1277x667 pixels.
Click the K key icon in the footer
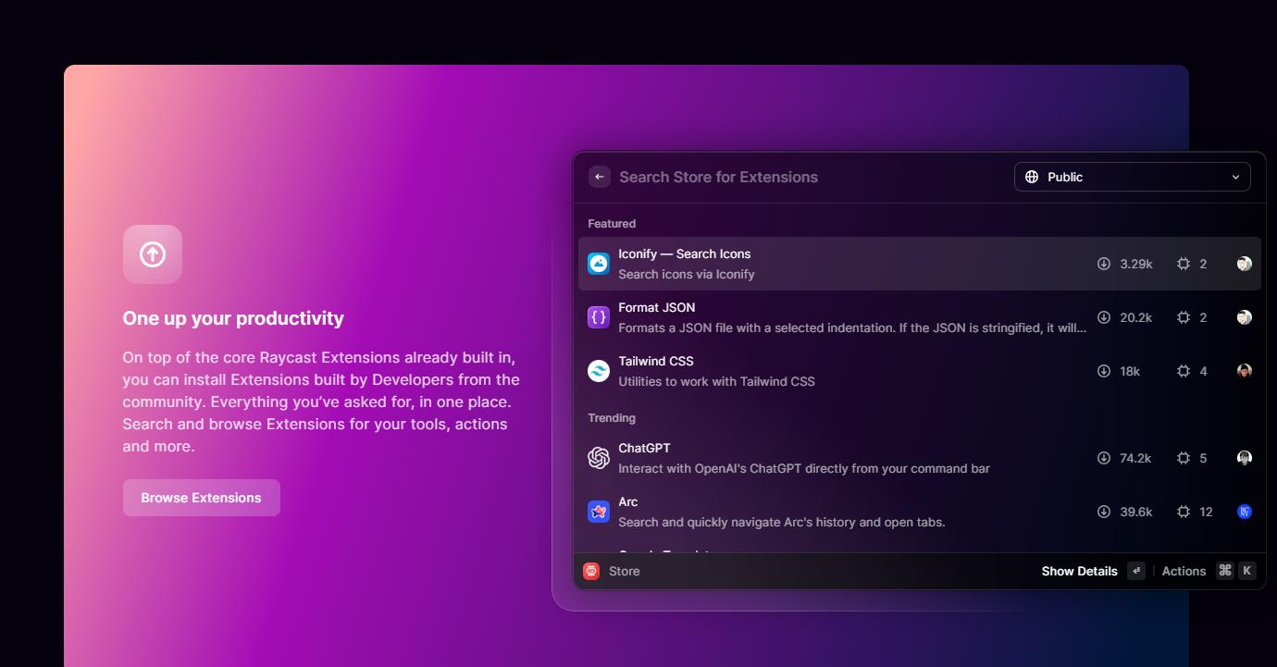(1247, 571)
